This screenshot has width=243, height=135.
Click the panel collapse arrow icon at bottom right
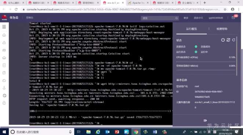pyautogui.click(x=205, y=120)
